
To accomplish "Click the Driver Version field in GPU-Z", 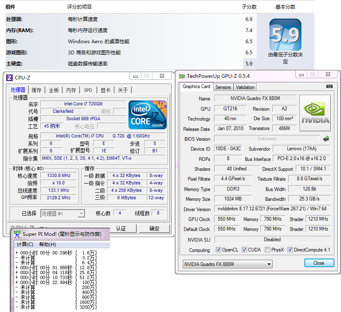I will 272,209.
